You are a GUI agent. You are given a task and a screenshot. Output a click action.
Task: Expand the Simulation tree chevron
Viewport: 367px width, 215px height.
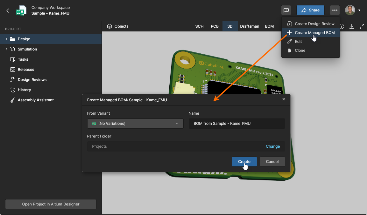pyautogui.click(x=6, y=49)
